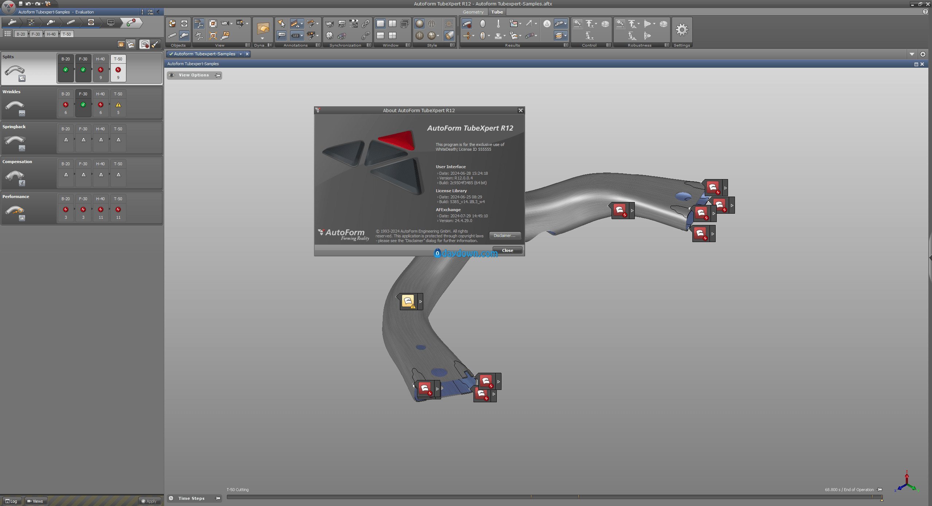Click the Splits T-50 red issue cell
The width and height of the screenshot is (932, 506).
[118, 68]
